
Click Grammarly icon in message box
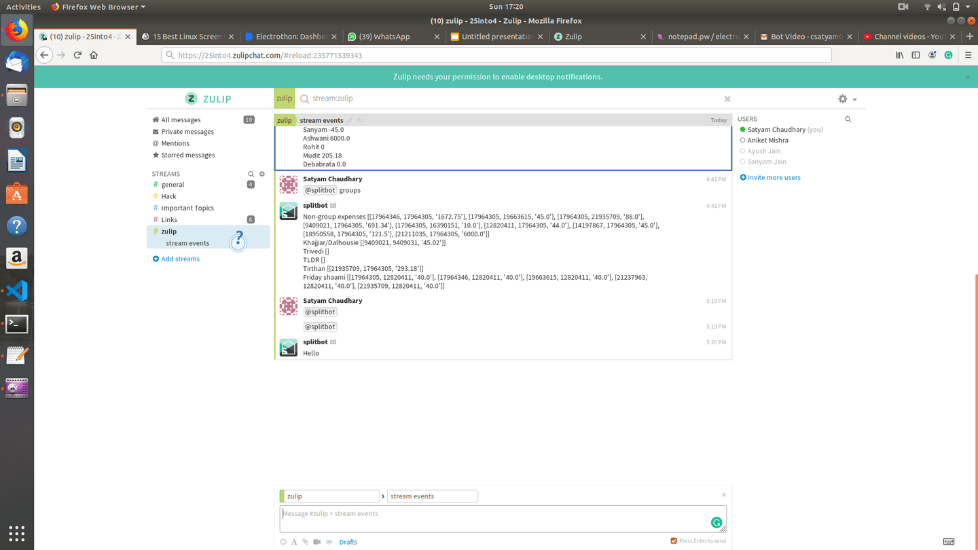[716, 522]
